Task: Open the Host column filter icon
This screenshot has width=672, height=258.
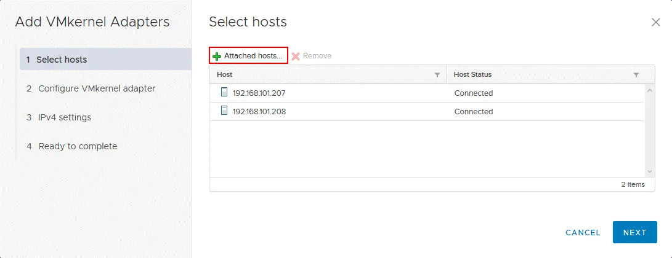Action: click(x=437, y=75)
